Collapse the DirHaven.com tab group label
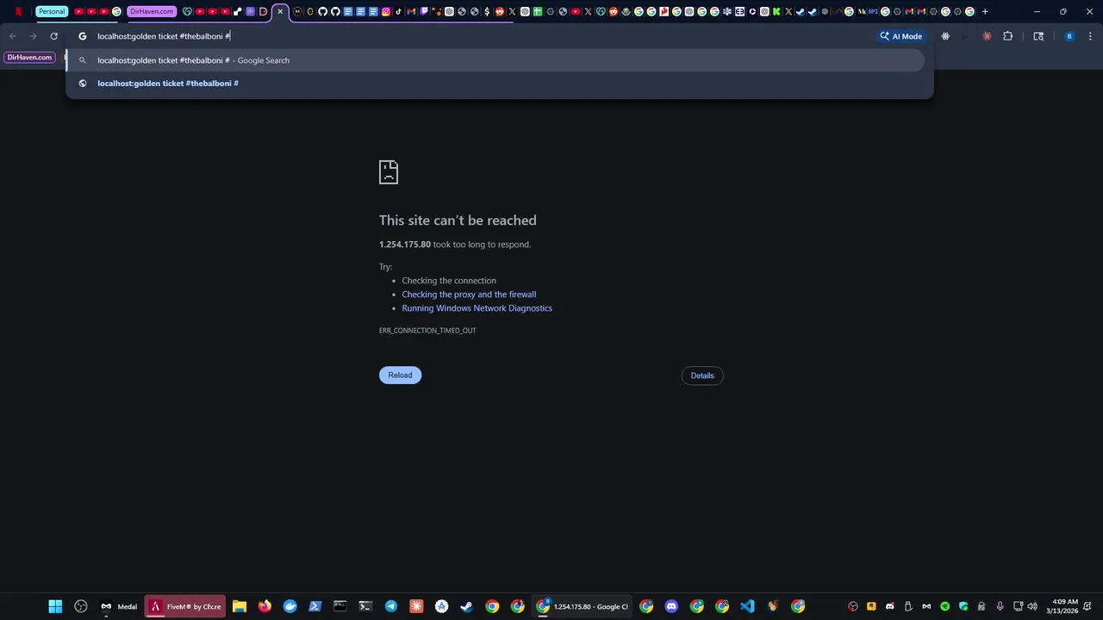Screen dimensions: 1103x620 (152, 12)
